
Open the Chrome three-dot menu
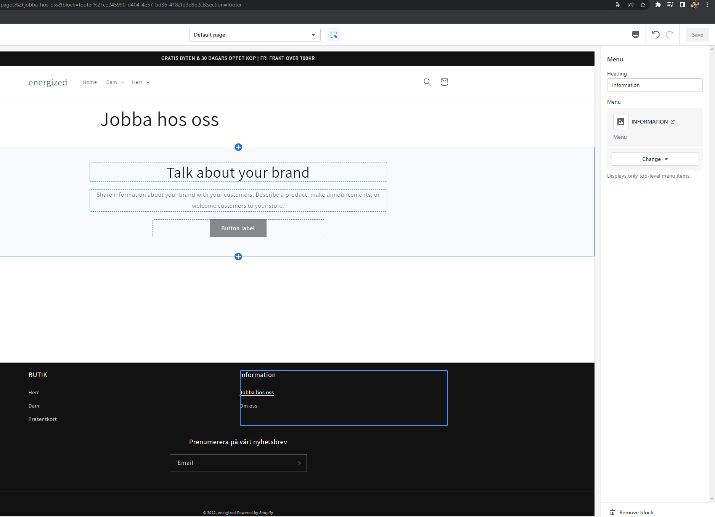pyautogui.click(x=707, y=5)
